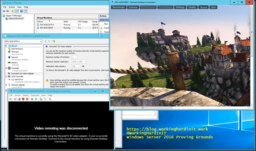Open the RFX-W2K16TPv3 virtual machine dropdown
Screen dimensions: 256x151
point(23,41)
